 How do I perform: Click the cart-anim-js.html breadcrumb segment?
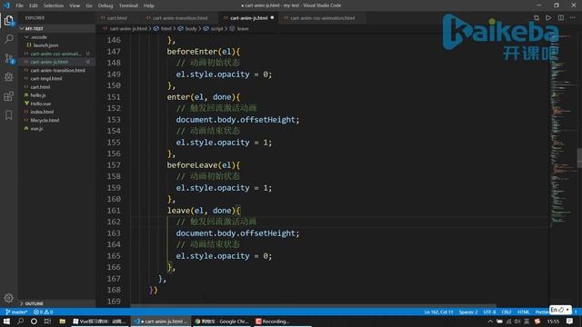point(128,28)
